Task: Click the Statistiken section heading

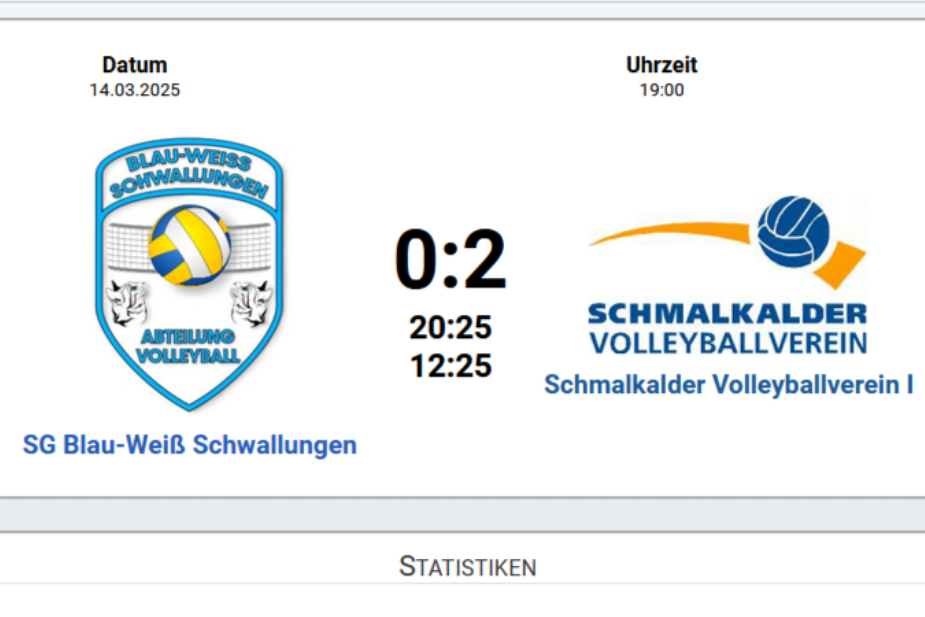Action: pyautogui.click(x=467, y=567)
